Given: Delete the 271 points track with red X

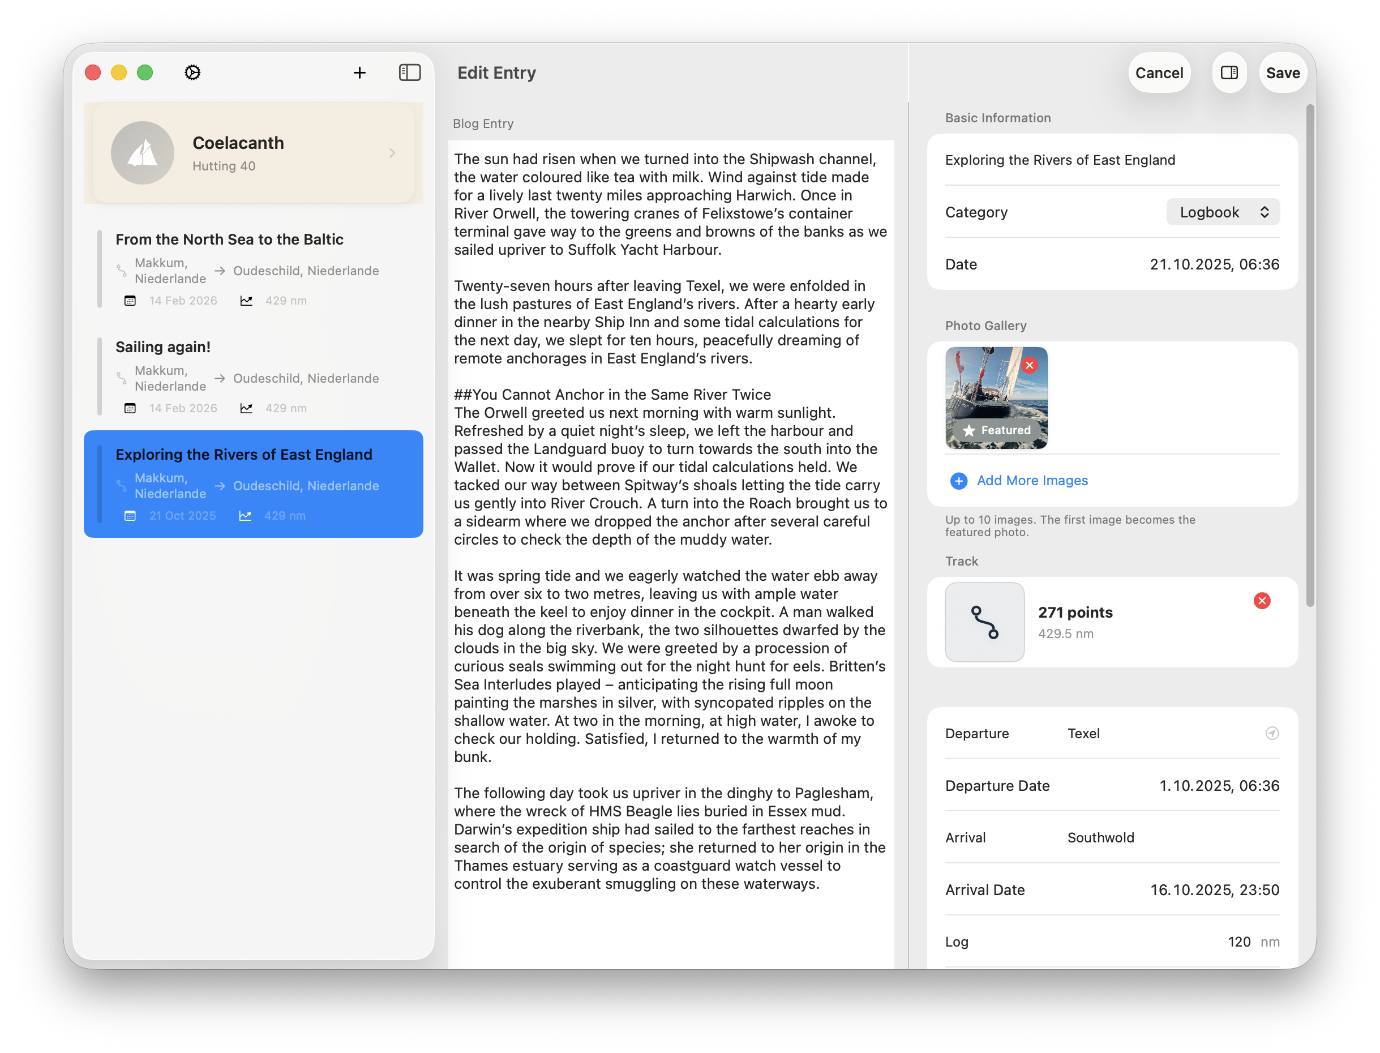Looking at the screenshot, I should tap(1262, 601).
